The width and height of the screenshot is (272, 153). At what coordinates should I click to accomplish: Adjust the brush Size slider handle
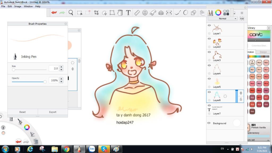click(14, 70)
